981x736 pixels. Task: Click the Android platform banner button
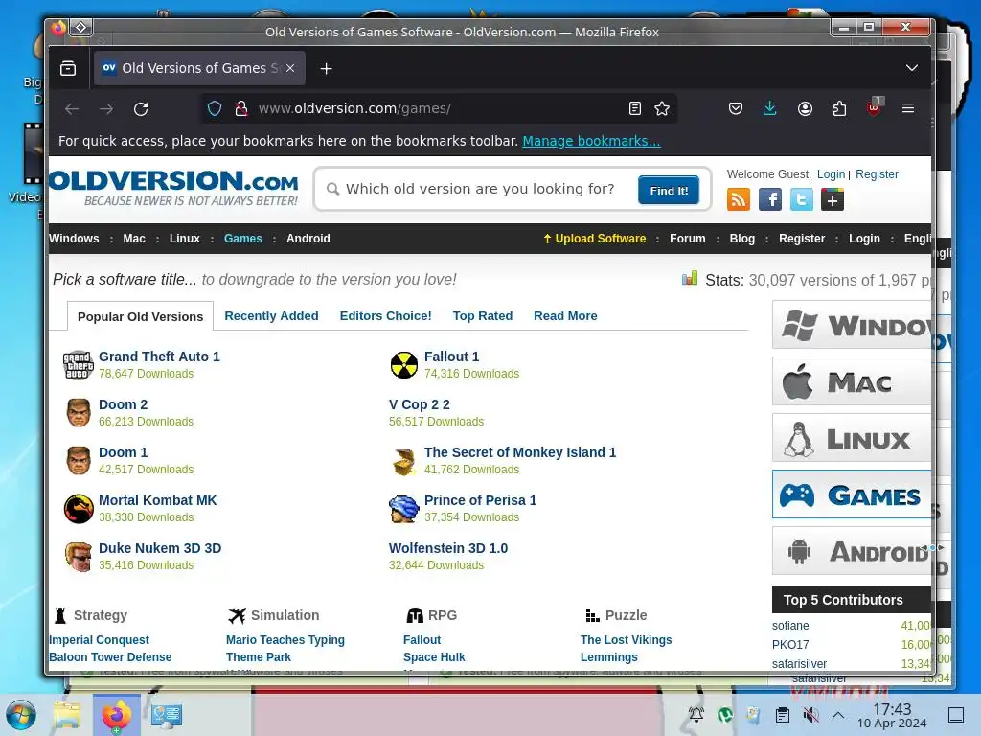[x=852, y=551]
